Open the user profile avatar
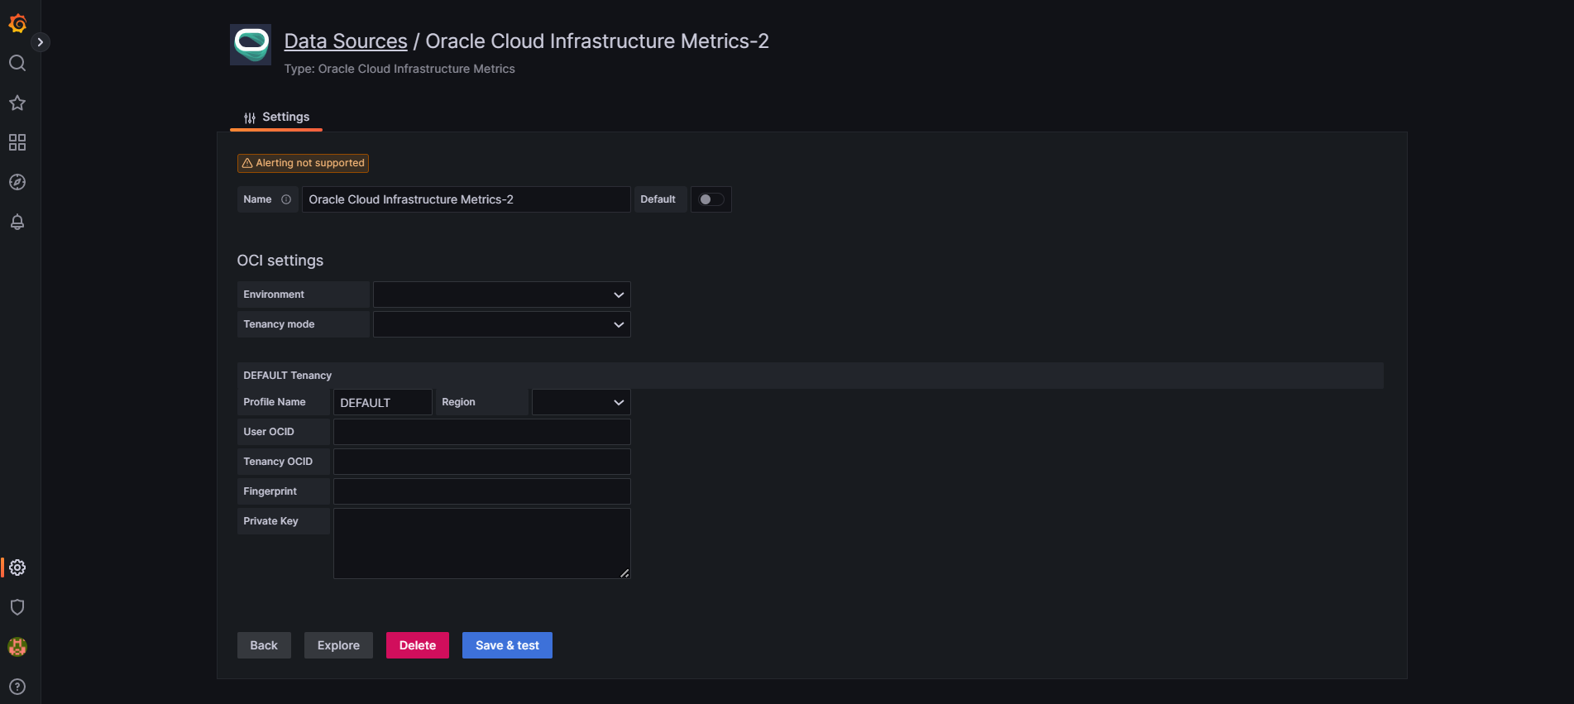The width and height of the screenshot is (1574, 704). 17,647
